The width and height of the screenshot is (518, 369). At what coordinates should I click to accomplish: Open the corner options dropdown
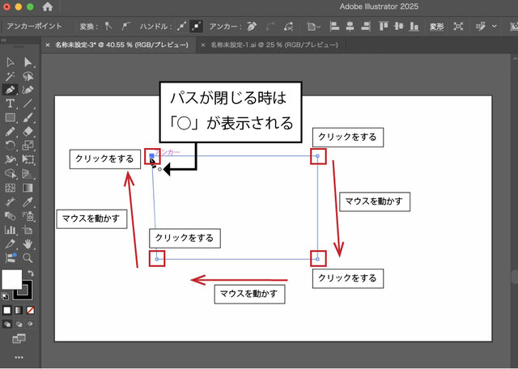tap(313, 26)
